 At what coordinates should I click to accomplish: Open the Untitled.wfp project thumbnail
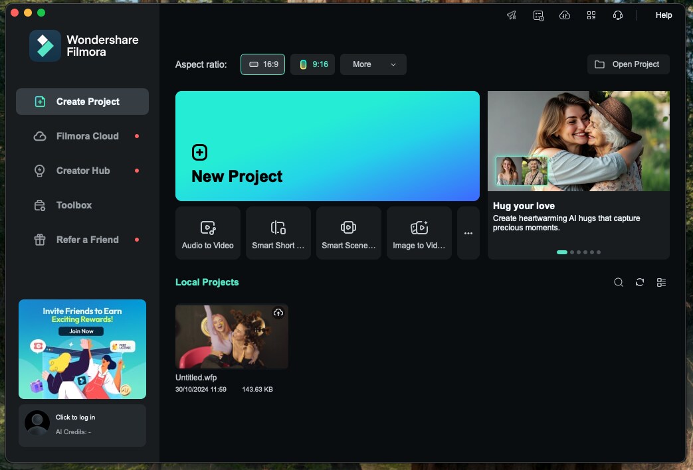(231, 337)
